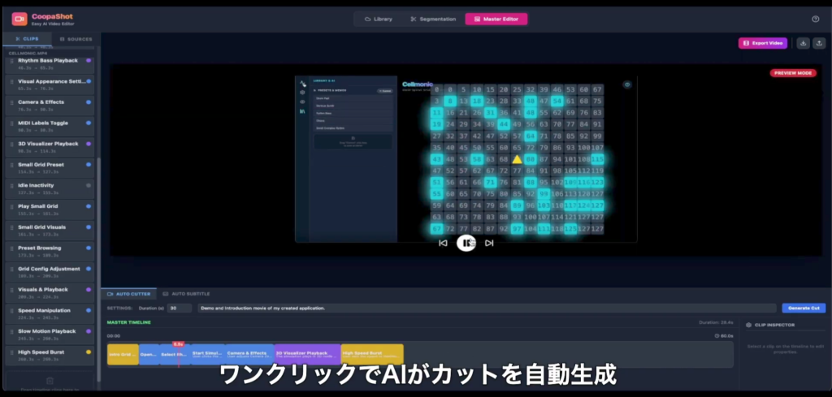Switch to the Sources tab
The image size is (832, 397).
tap(76, 39)
